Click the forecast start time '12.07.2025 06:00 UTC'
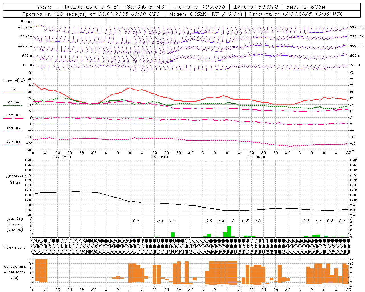This screenshot has height=292, width=365. [129, 14]
